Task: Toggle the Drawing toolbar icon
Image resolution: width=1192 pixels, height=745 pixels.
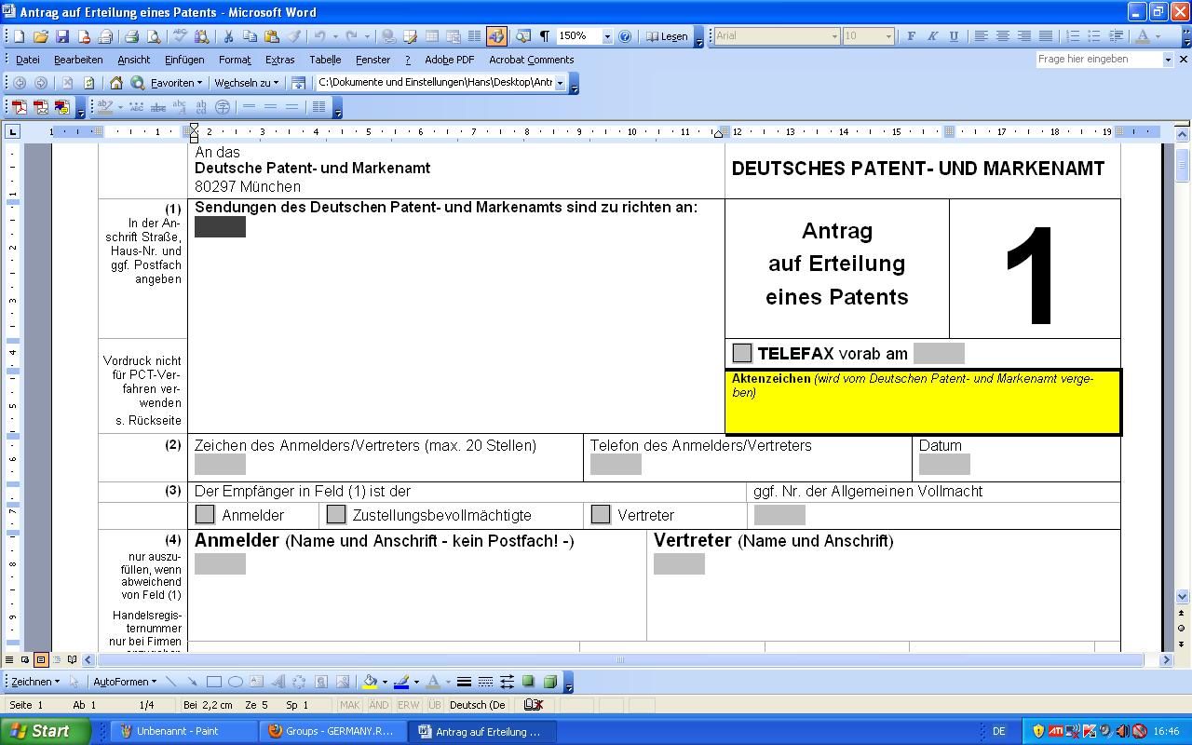Action: [495, 36]
